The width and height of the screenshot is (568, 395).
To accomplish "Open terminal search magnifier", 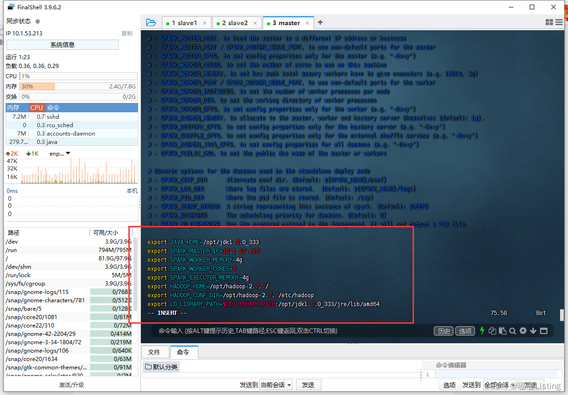I will (x=512, y=331).
